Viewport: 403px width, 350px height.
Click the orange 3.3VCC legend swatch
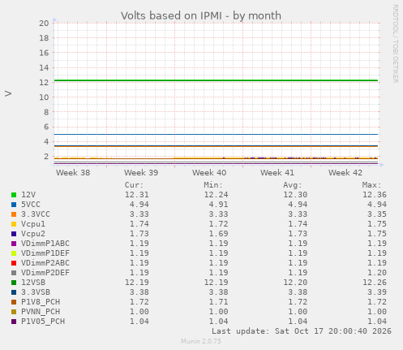pos(14,214)
